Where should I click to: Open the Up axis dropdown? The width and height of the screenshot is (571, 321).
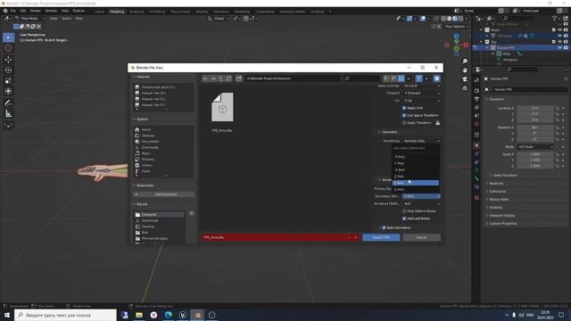tap(421, 101)
